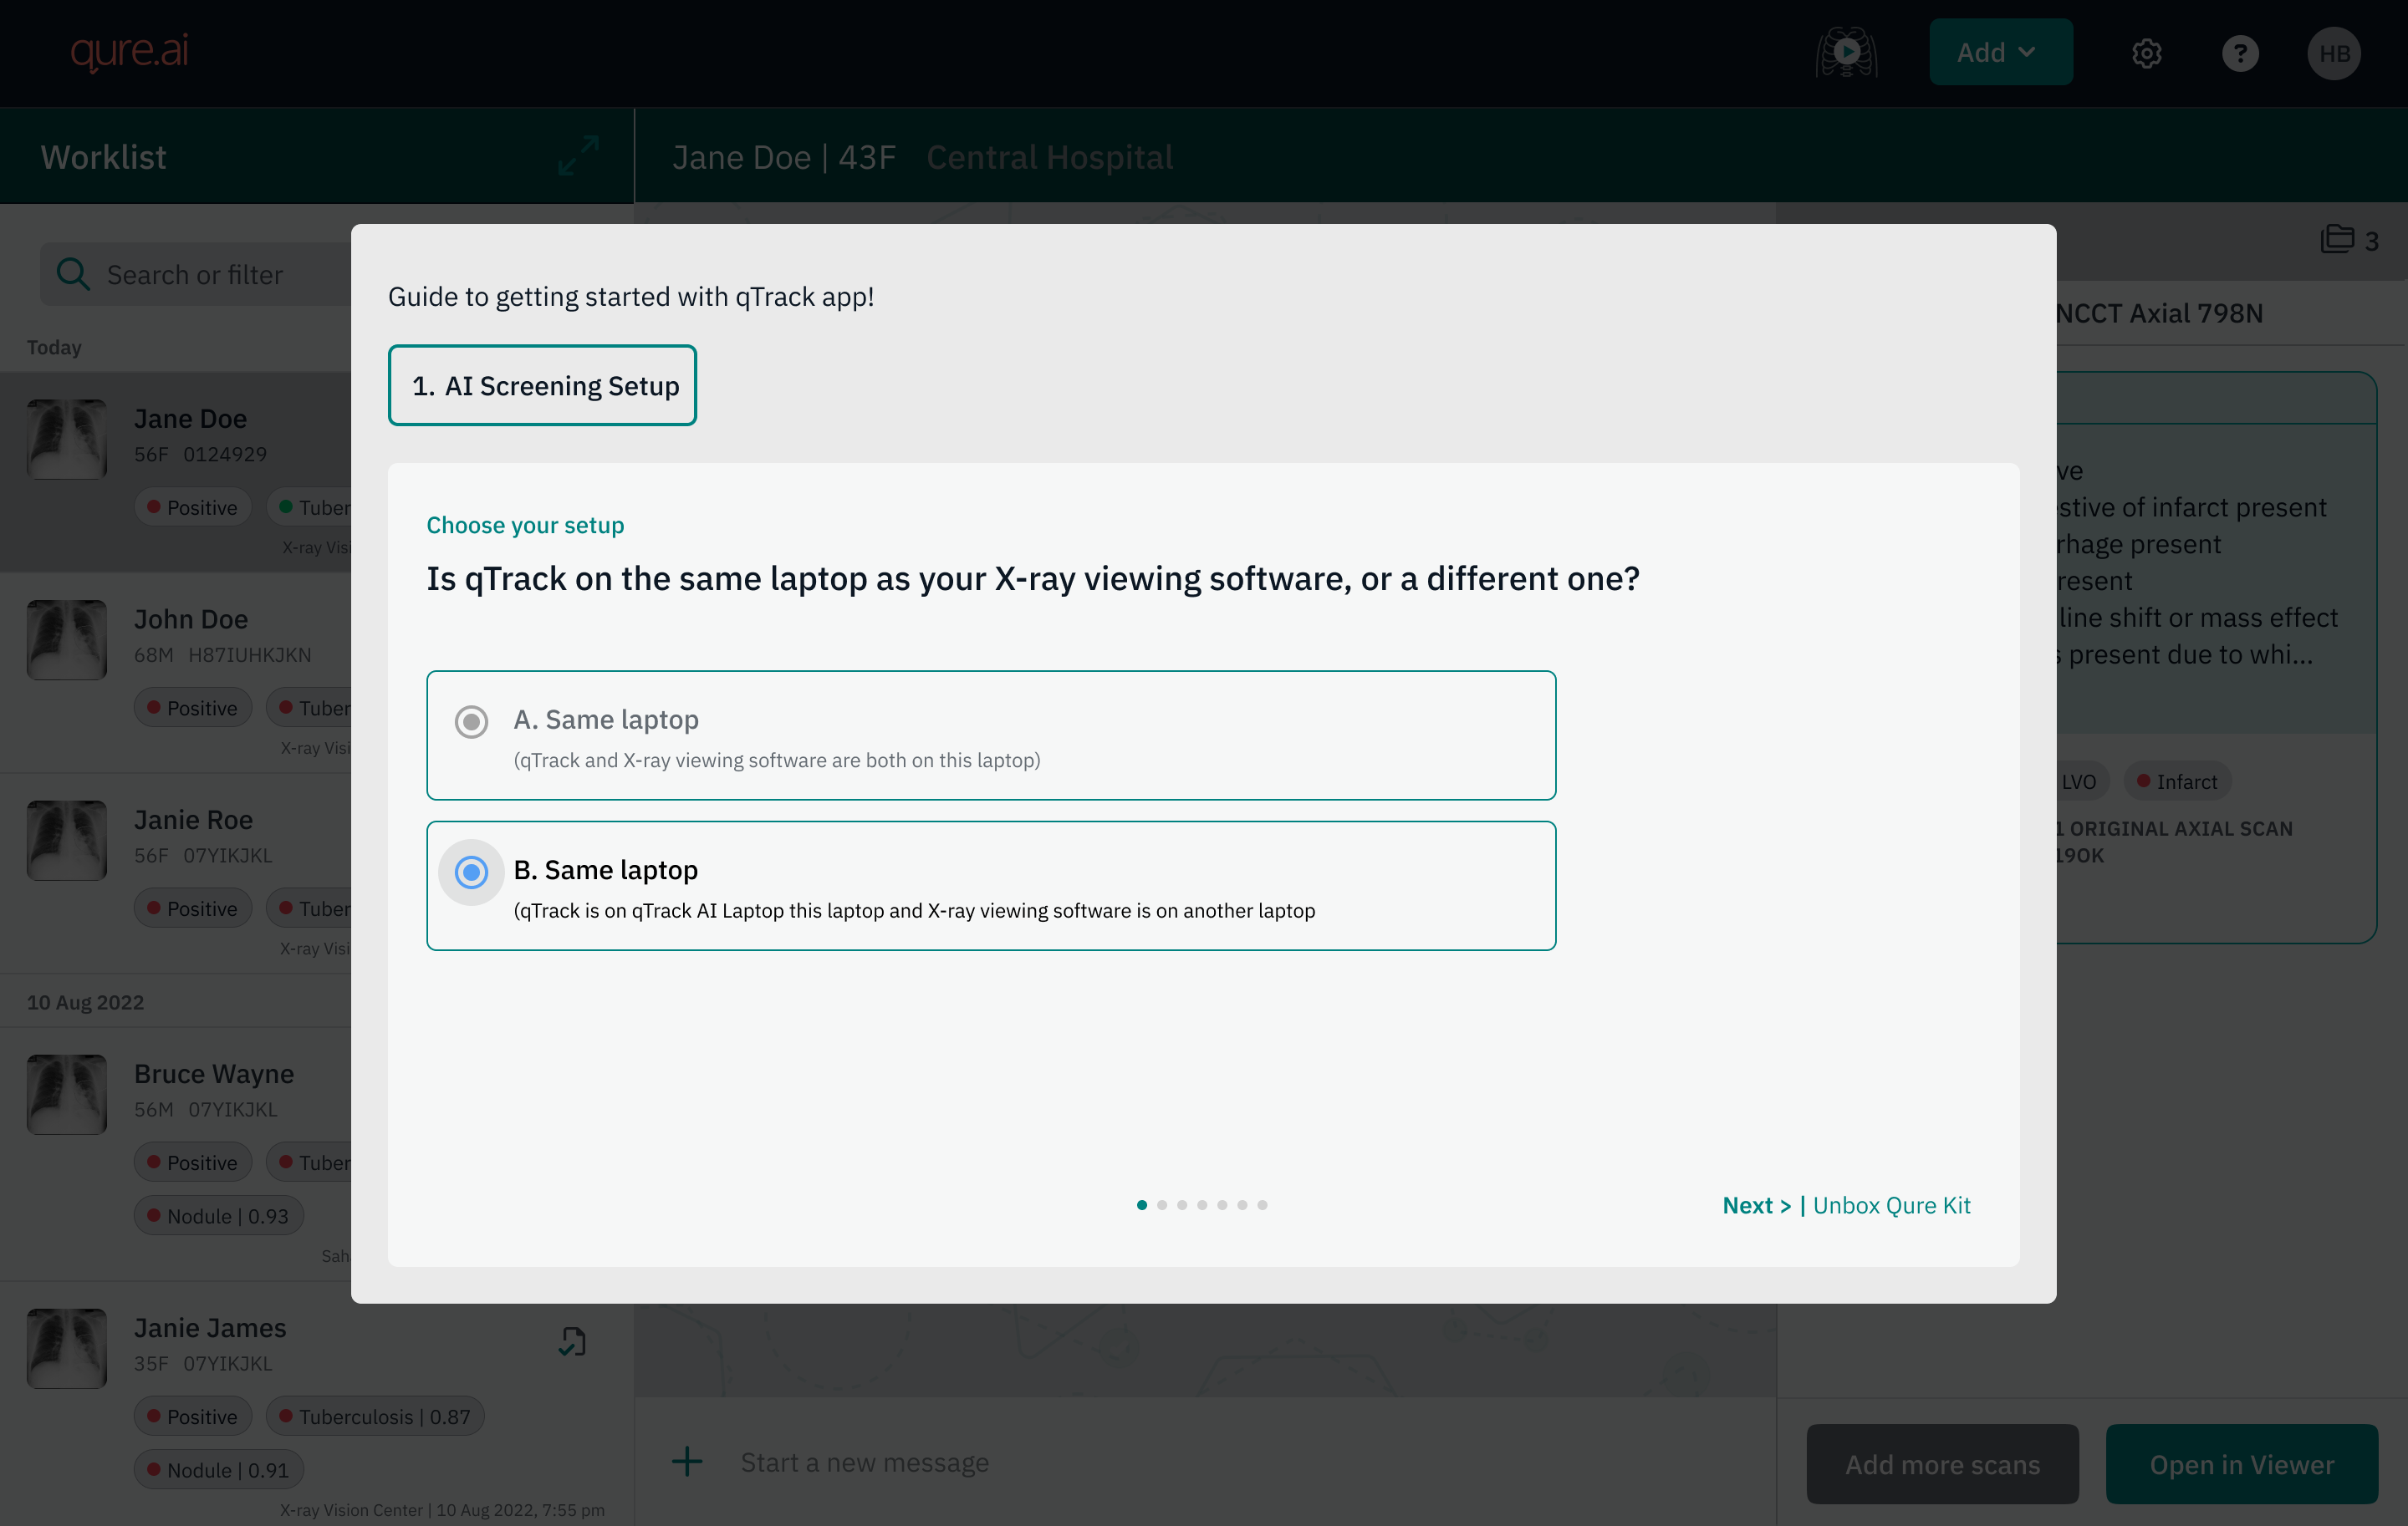Click Positive tag on Janie Roe row
The image size is (2408, 1526).
click(x=193, y=908)
